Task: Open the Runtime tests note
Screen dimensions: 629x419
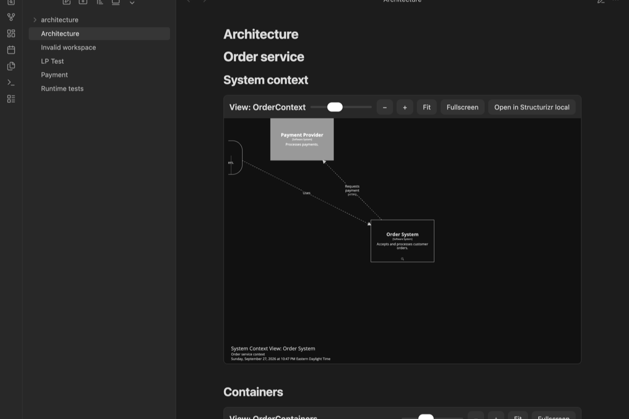Action: (x=99, y=89)
